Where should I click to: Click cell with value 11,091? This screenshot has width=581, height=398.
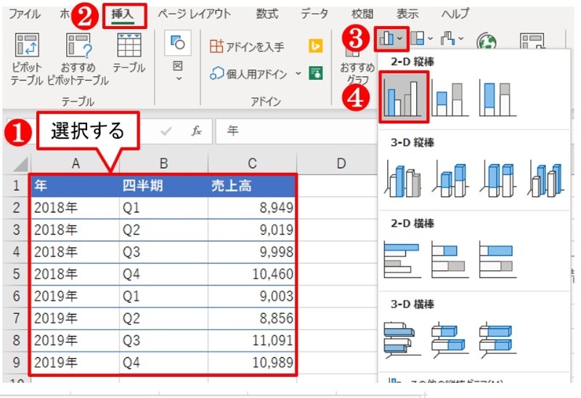coord(252,341)
